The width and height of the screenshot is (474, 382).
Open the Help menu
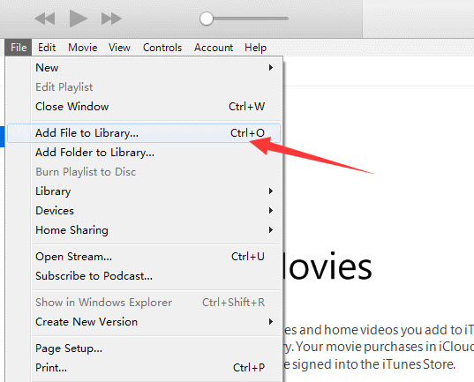[x=255, y=48]
